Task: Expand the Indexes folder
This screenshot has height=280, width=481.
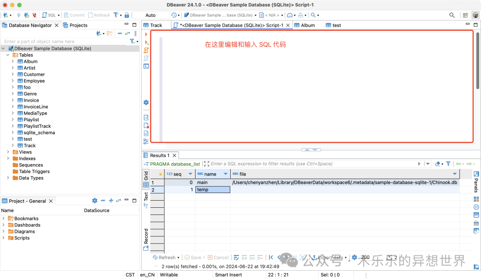Action: point(8,158)
